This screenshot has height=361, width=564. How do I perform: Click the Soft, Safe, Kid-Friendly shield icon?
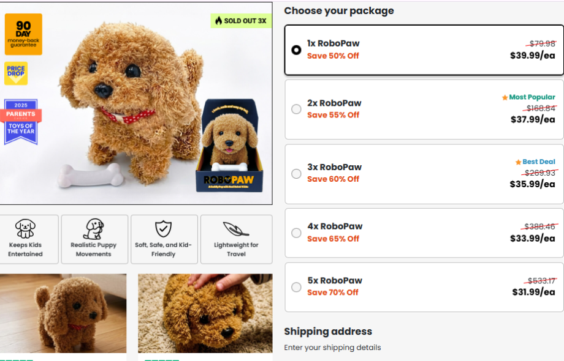tap(163, 229)
